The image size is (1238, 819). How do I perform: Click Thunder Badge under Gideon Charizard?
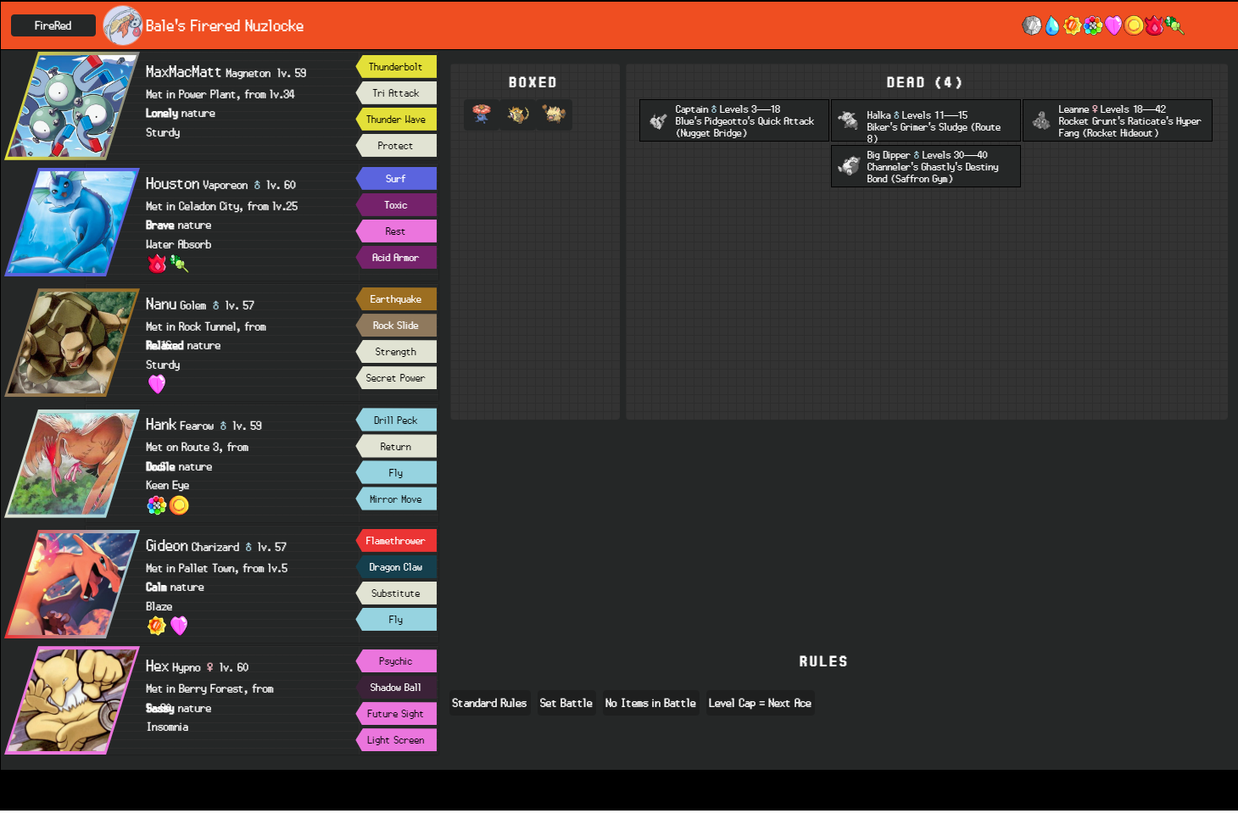tap(157, 626)
